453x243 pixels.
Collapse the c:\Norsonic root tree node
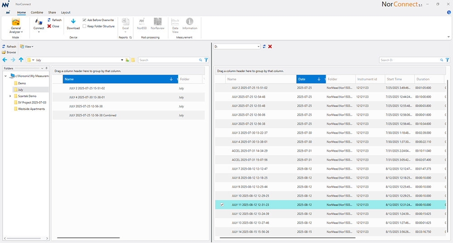pos(5,76)
